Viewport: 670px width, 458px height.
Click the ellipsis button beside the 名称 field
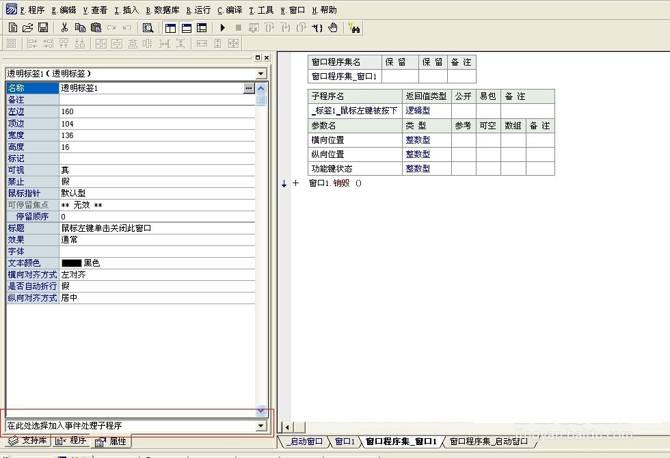click(x=248, y=88)
